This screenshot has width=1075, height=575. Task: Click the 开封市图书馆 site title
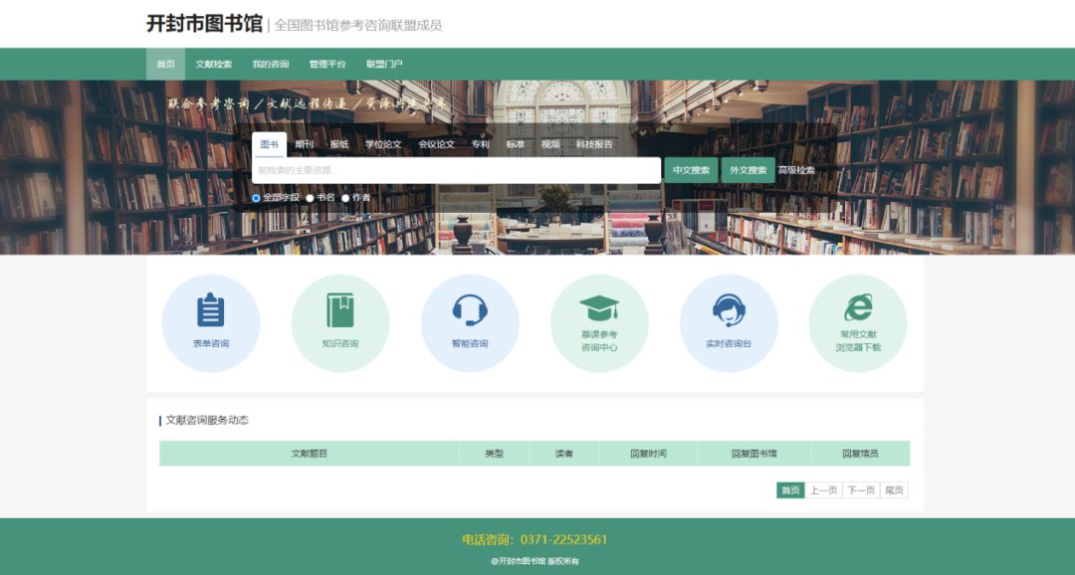[x=204, y=23]
